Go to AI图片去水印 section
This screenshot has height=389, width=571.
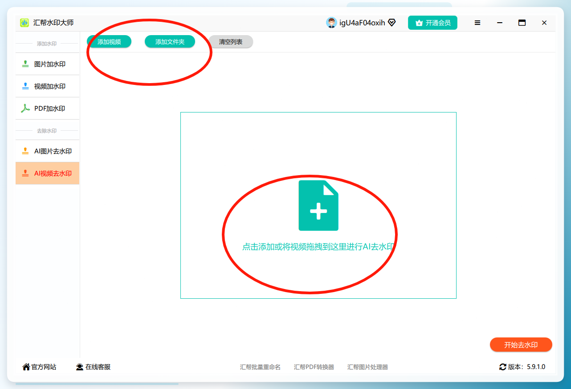tap(48, 151)
